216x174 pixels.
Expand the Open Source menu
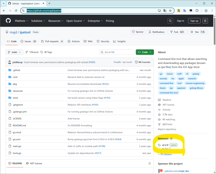click(76, 21)
